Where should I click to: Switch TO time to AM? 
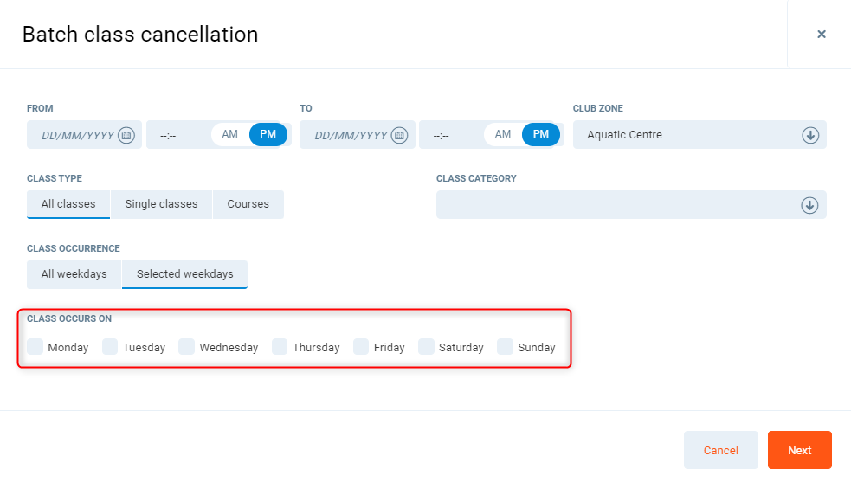coord(502,134)
